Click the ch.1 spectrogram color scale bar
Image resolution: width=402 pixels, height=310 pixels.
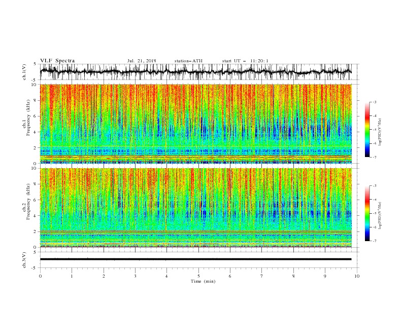click(x=367, y=130)
